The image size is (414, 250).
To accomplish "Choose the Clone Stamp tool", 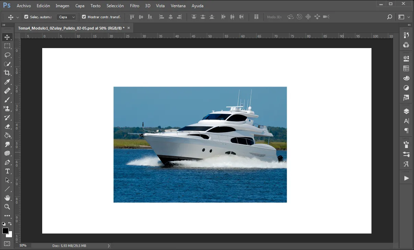I will pos(7,109).
